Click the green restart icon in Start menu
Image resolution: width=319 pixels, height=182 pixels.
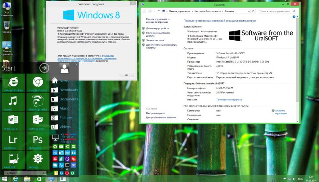(72, 173)
